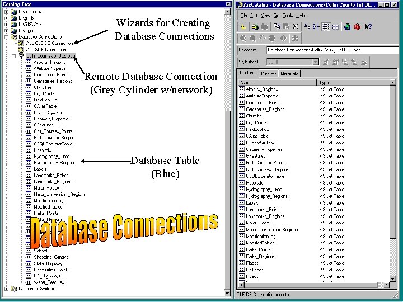403x302 pixels.
Task: Click the Create/Update Metadata icon
Action: [345, 62]
